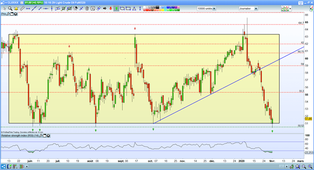Open RSI settings wrench
The height and width of the screenshot is (170, 314).
coord(41,136)
